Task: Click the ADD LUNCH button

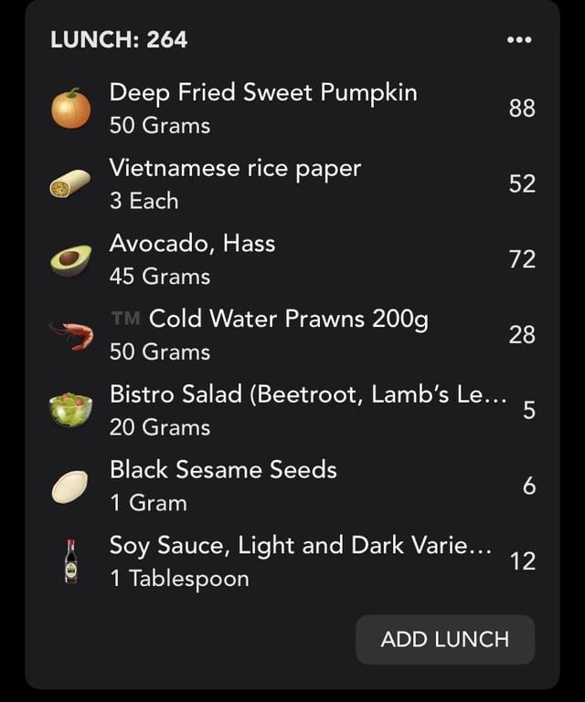Action: [x=445, y=639]
